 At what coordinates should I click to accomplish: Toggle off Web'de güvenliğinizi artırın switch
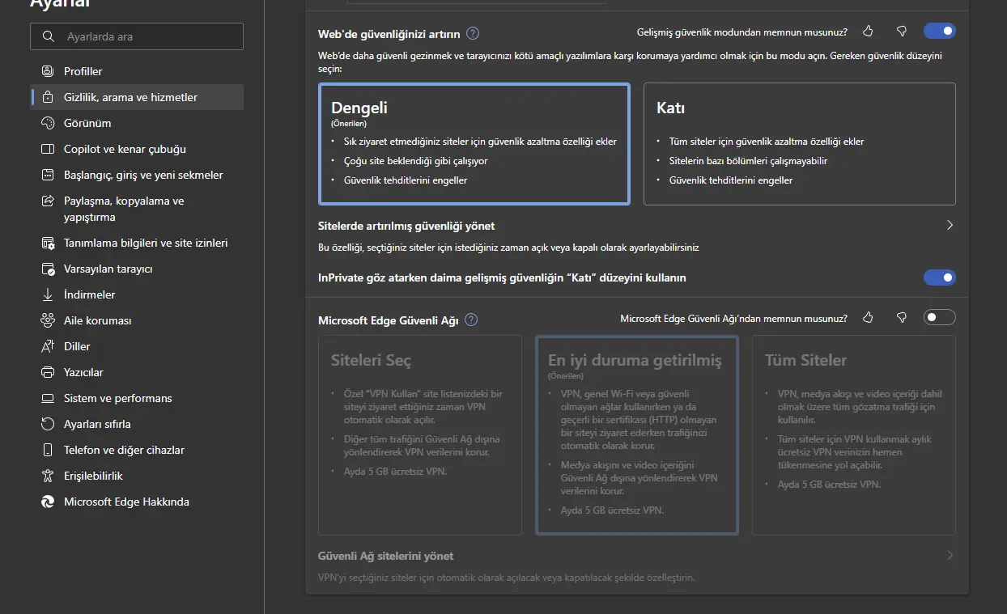(x=939, y=32)
